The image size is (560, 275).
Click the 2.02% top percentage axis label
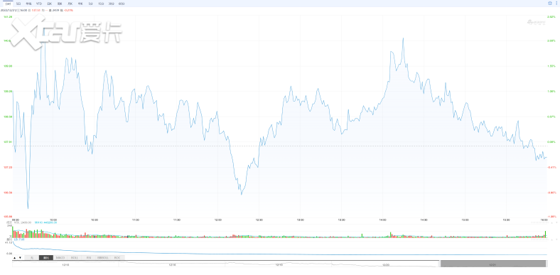pos(552,17)
